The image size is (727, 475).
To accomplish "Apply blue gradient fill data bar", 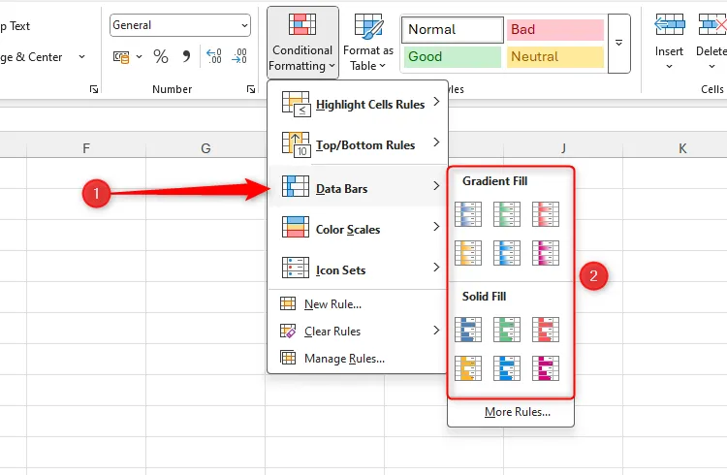I will (x=468, y=214).
